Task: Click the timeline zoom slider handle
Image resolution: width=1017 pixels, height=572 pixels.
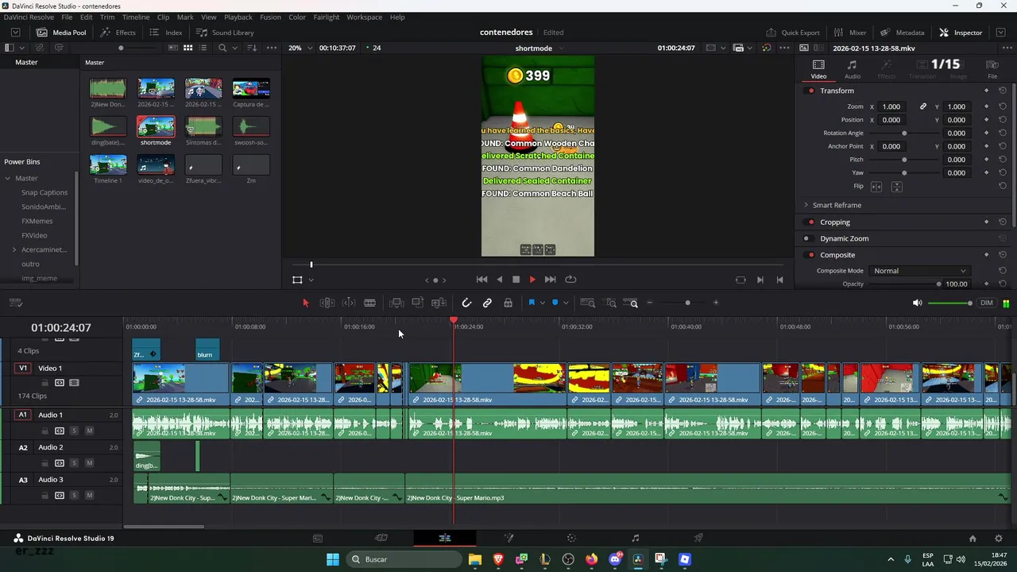Action: 687,303
